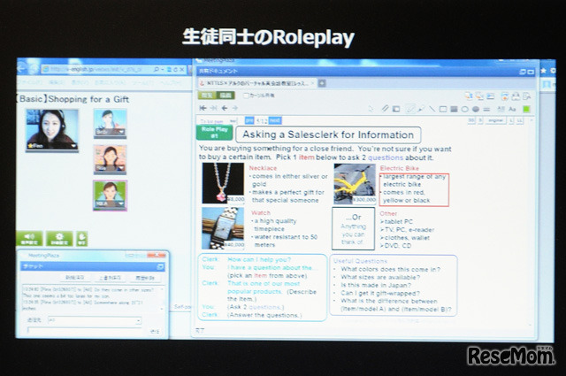566x376 pixels.
Task: Click the forward arrow in document toolbar
Action: (x=235, y=108)
